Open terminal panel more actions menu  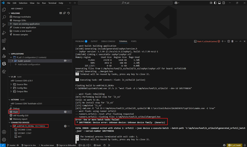tap(236, 41)
